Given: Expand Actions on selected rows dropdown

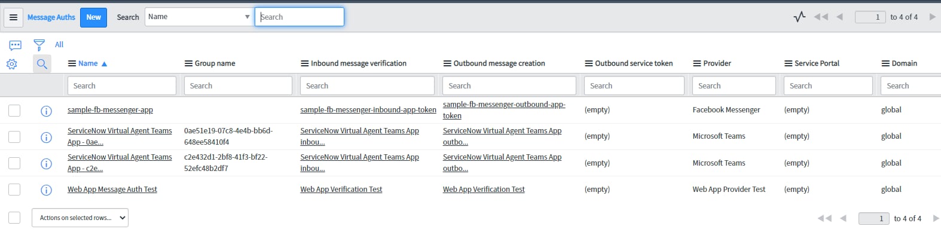Looking at the screenshot, I should (x=80, y=218).
